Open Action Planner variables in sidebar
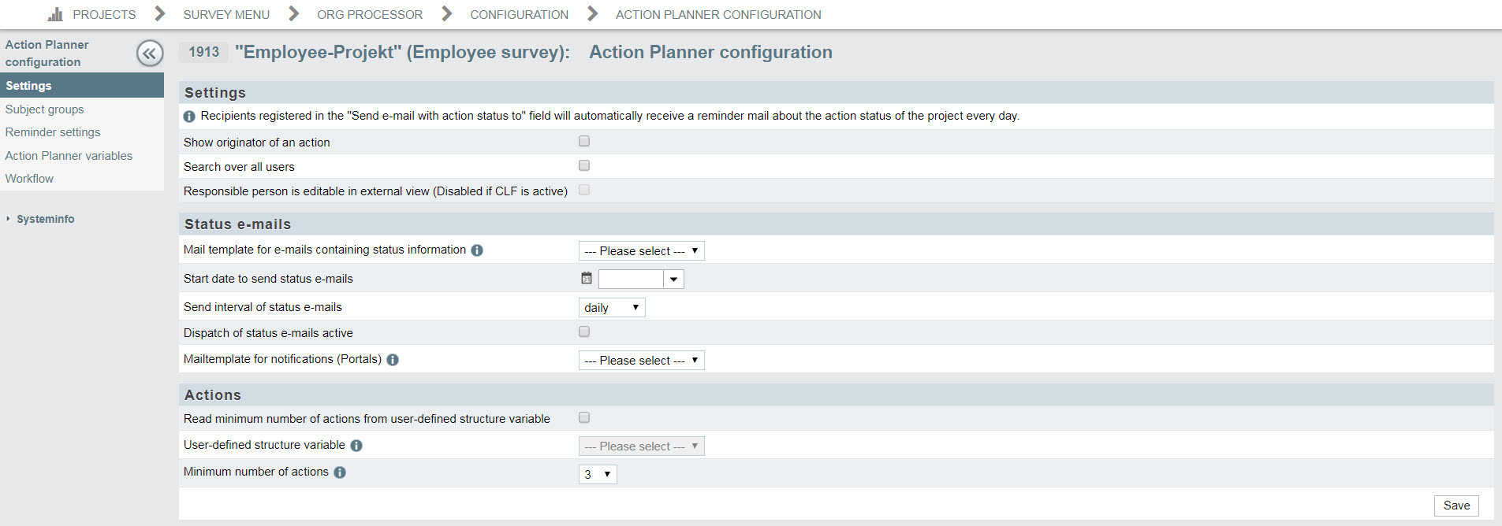 point(69,156)
